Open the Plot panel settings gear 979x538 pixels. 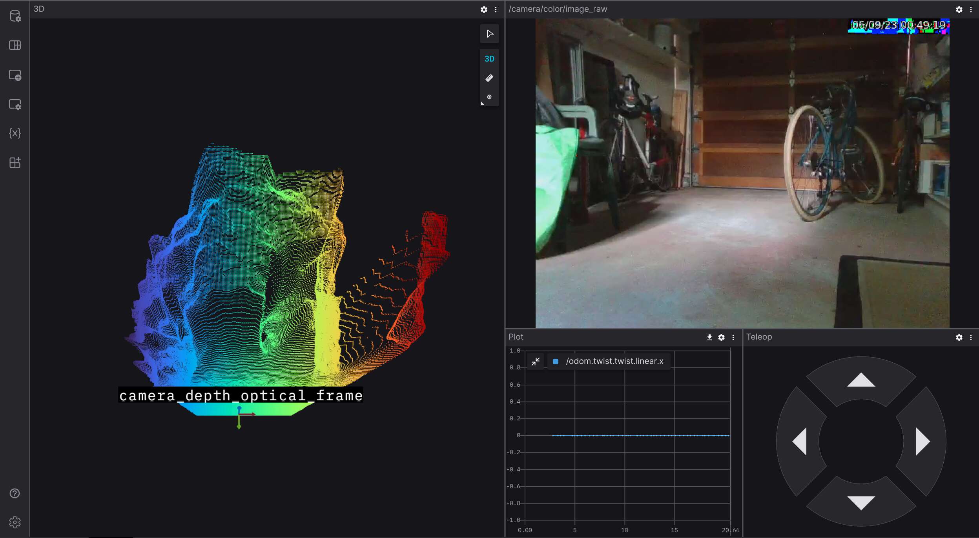pos(722,337)
